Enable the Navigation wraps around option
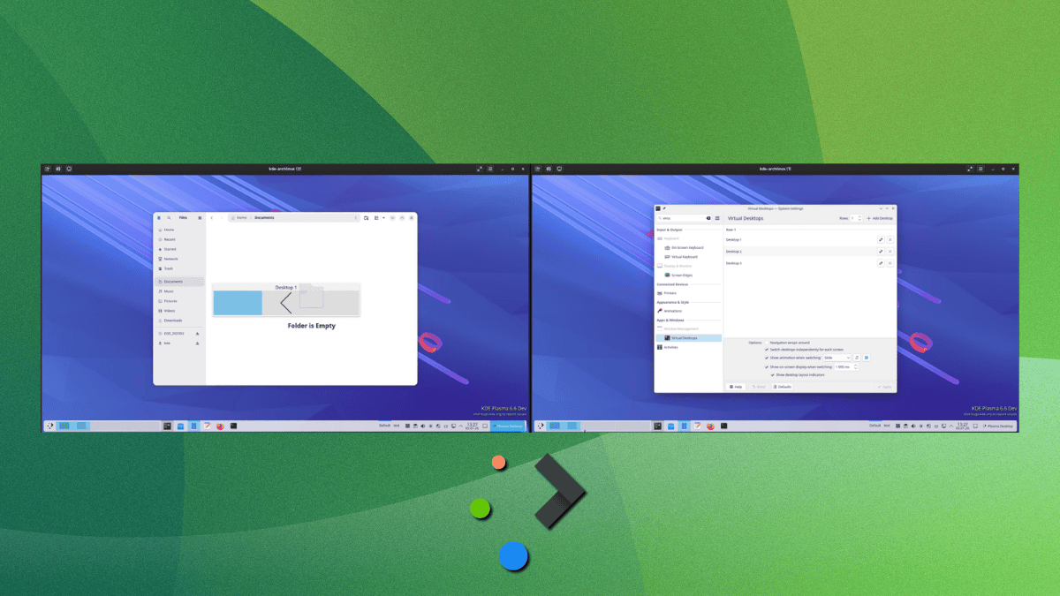The height and width of the screenshot is (596, 1060). coord(767,343)
